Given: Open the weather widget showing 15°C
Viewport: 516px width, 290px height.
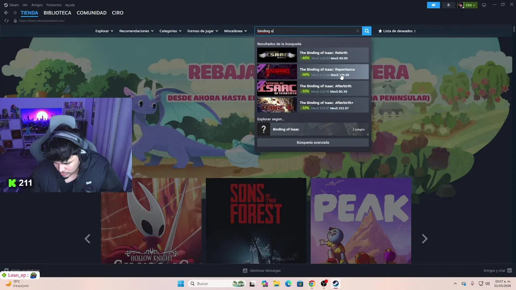Looking at the screenshot, I should pos(17,284).
